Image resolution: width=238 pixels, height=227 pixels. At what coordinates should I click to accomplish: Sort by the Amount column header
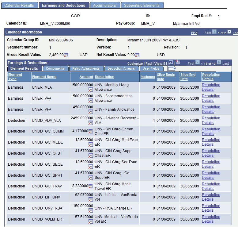[x=86, y=77]
